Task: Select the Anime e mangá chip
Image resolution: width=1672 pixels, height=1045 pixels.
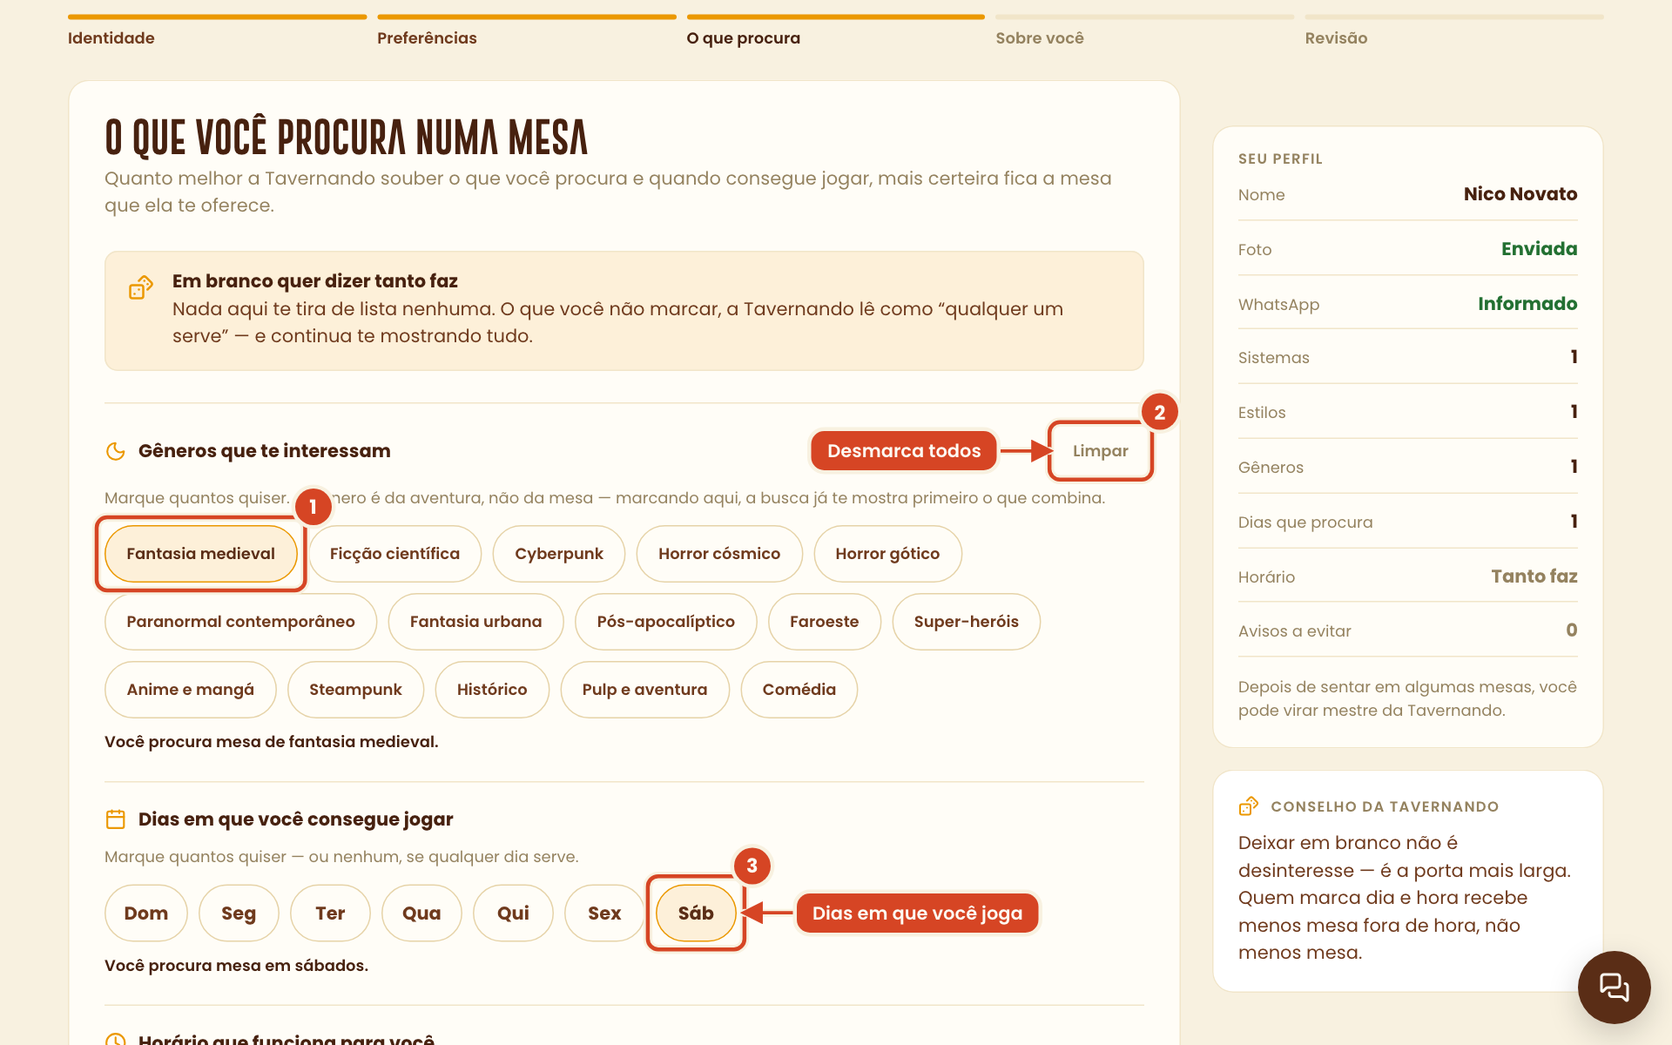Action: [190, 690]
